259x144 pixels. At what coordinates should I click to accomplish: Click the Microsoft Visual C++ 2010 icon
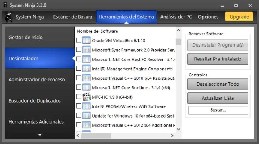click(x=87, y=78)
